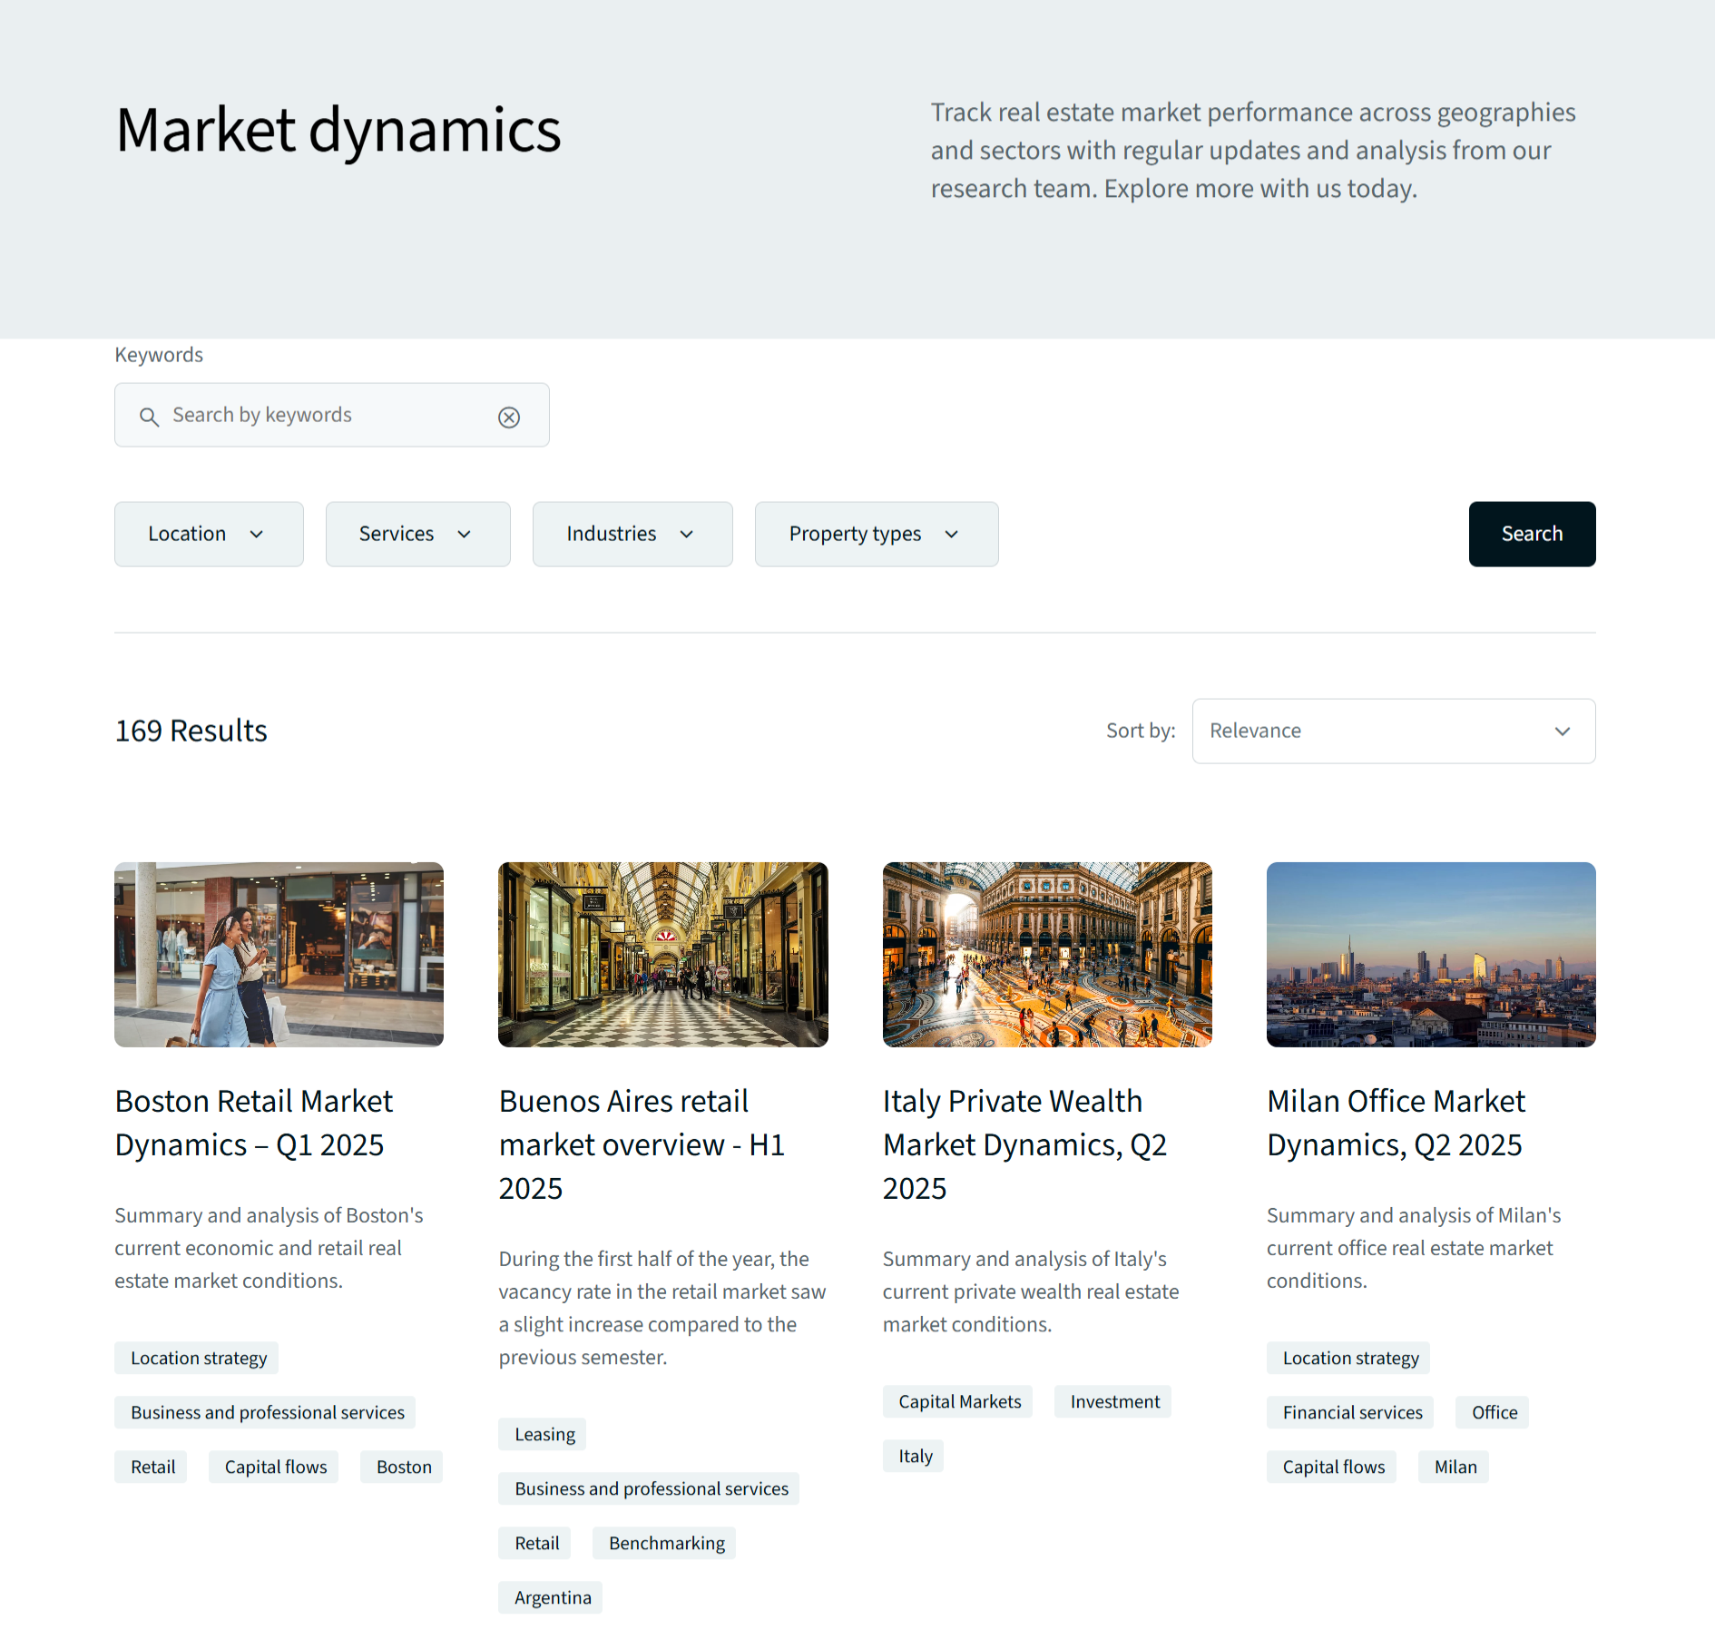Click the Italy card summary description
Viewport: 1715px width, 1630px height.
click(x=1031, y=1291)
